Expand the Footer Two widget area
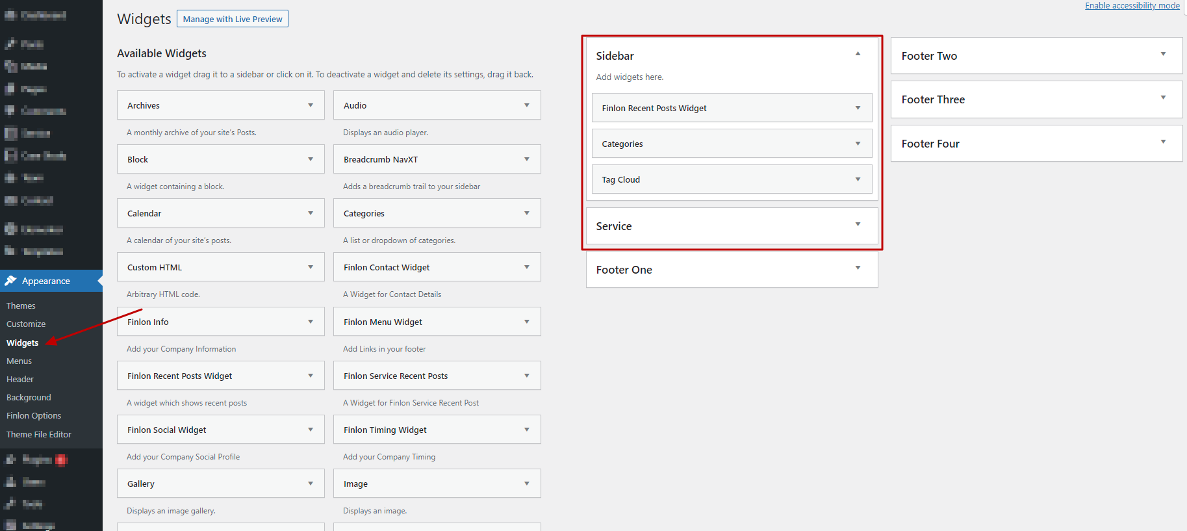The image size is (1187, 531). pyautogui.click(x=1163, y=54)
